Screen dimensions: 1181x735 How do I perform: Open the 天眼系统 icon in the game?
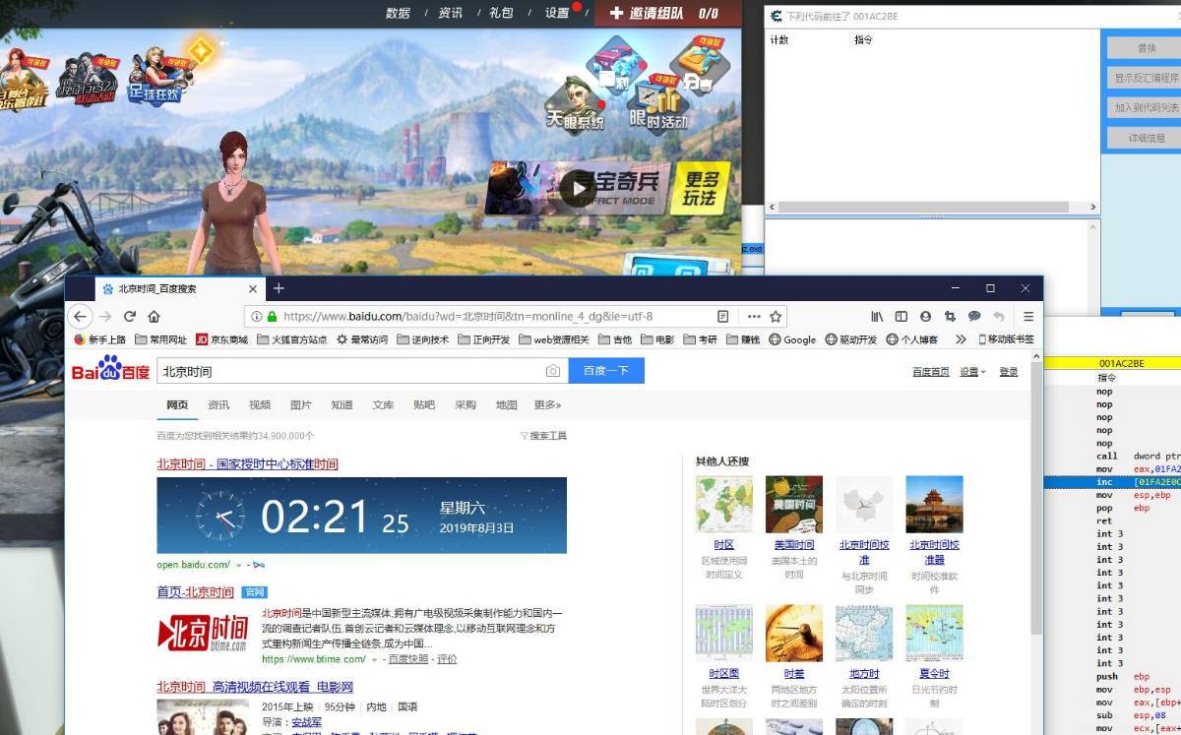(575, 106)
